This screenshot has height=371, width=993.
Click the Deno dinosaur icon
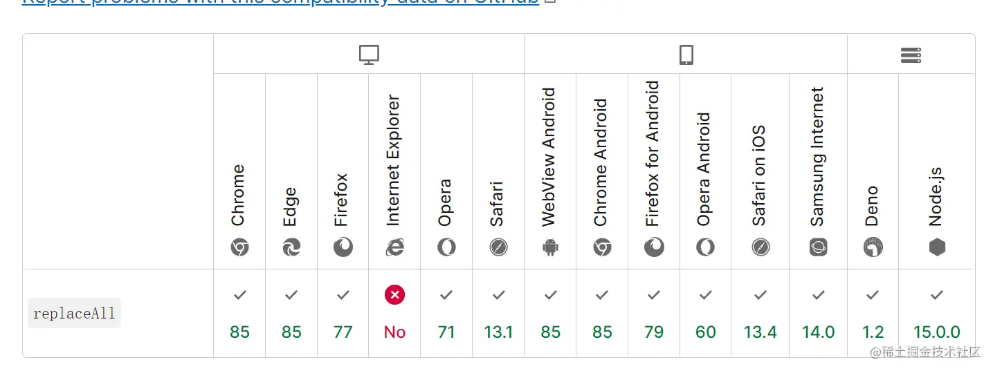click(873, 247)
